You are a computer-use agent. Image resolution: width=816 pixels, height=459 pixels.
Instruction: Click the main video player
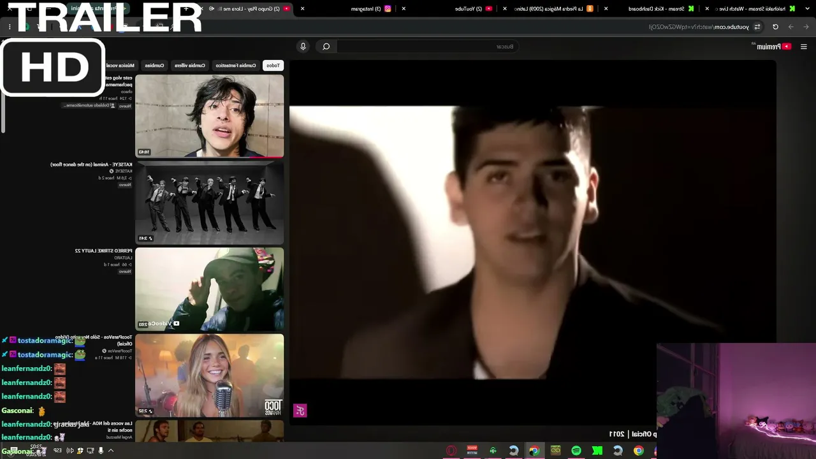533,242
